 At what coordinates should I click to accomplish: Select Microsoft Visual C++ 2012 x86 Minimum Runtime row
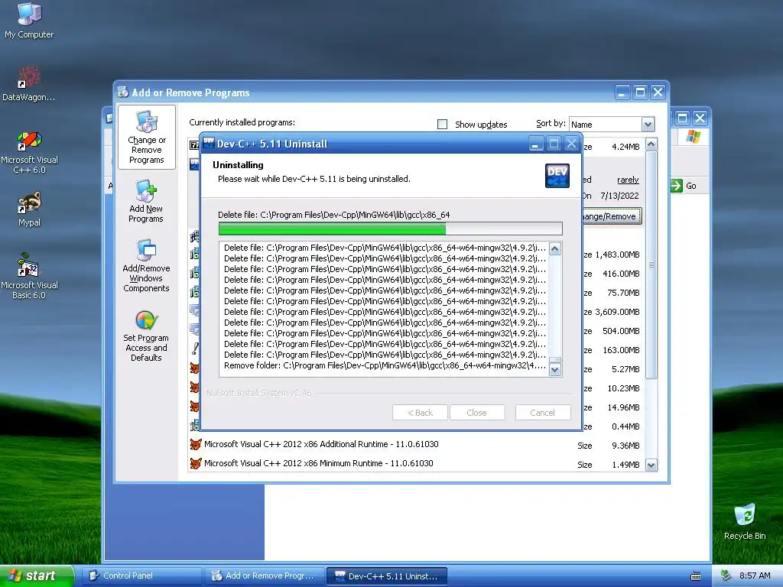click(414, 463)
